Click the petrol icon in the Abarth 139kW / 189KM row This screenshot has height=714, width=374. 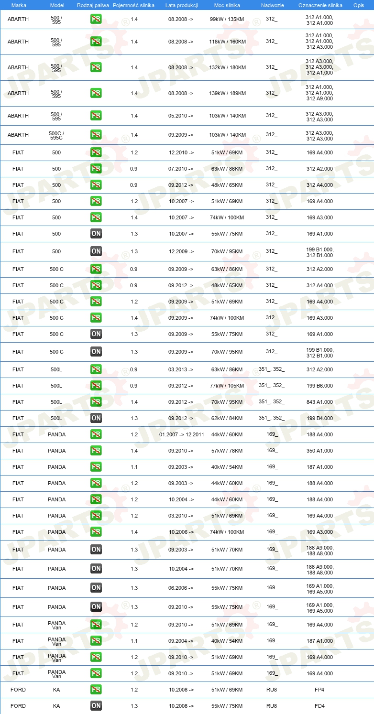pos(96,93)
